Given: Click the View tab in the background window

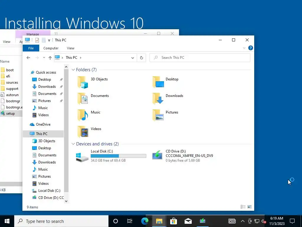Looking at the screenshot, I should (6, 41).
